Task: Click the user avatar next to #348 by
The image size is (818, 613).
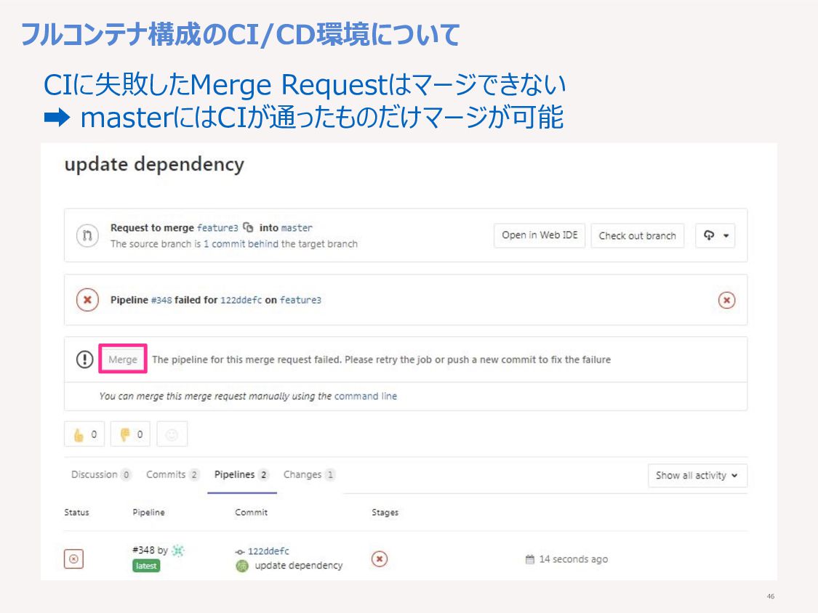Action: tap(178, 550)
